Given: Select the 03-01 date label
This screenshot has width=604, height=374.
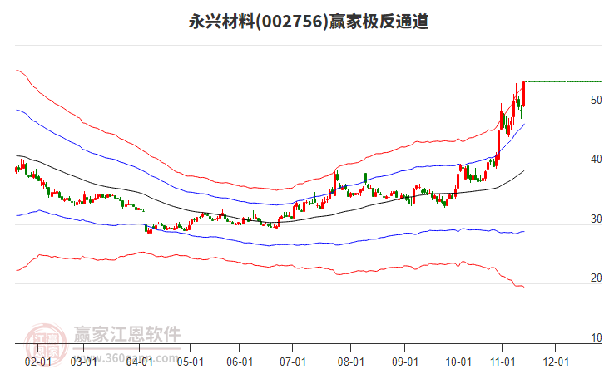Looking at the screenshot, I should pyautogui.click(x=83, y=362).
